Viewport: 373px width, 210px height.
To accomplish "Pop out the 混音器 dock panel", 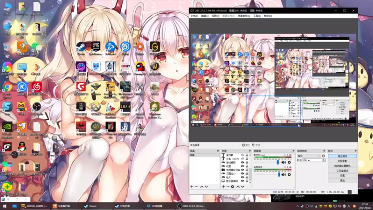I will (x=293, y=151).
